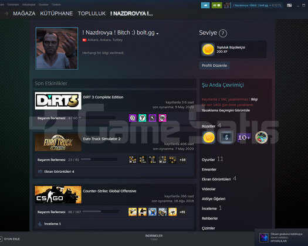This screenshot has width=308, height=246.
Task: Open Euro Truck Simulator 2 title link
Action: click(101, 139)
